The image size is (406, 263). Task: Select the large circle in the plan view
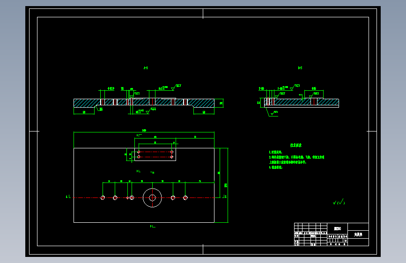pyautogui.click(x=152, y=198)
